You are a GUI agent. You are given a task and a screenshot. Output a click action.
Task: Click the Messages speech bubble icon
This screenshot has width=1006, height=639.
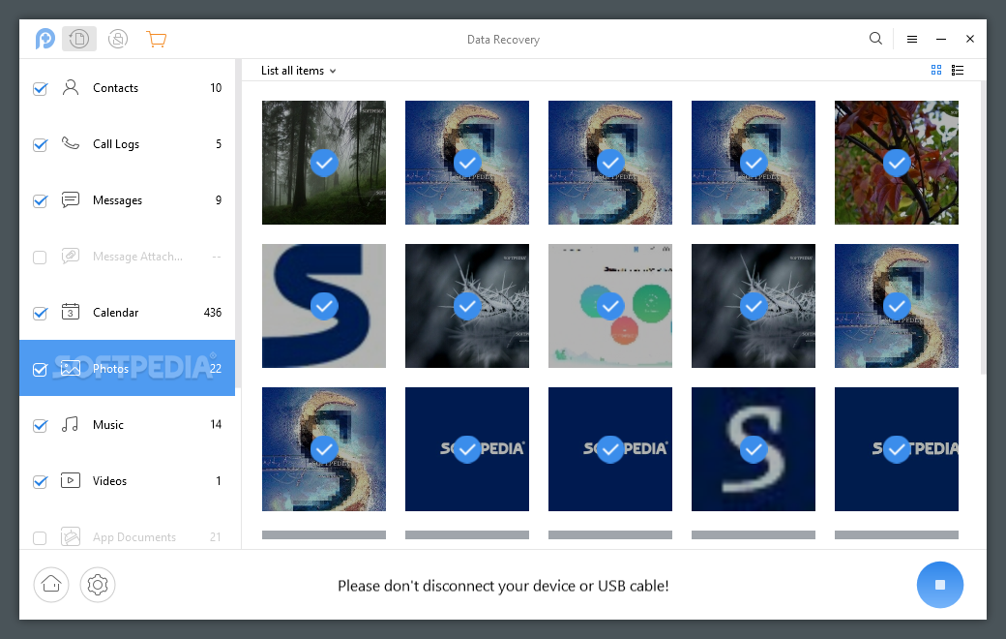click(71, 199)
